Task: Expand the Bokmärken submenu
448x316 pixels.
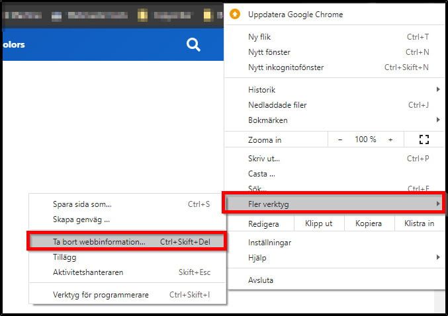Action: (x=335, y=120)
